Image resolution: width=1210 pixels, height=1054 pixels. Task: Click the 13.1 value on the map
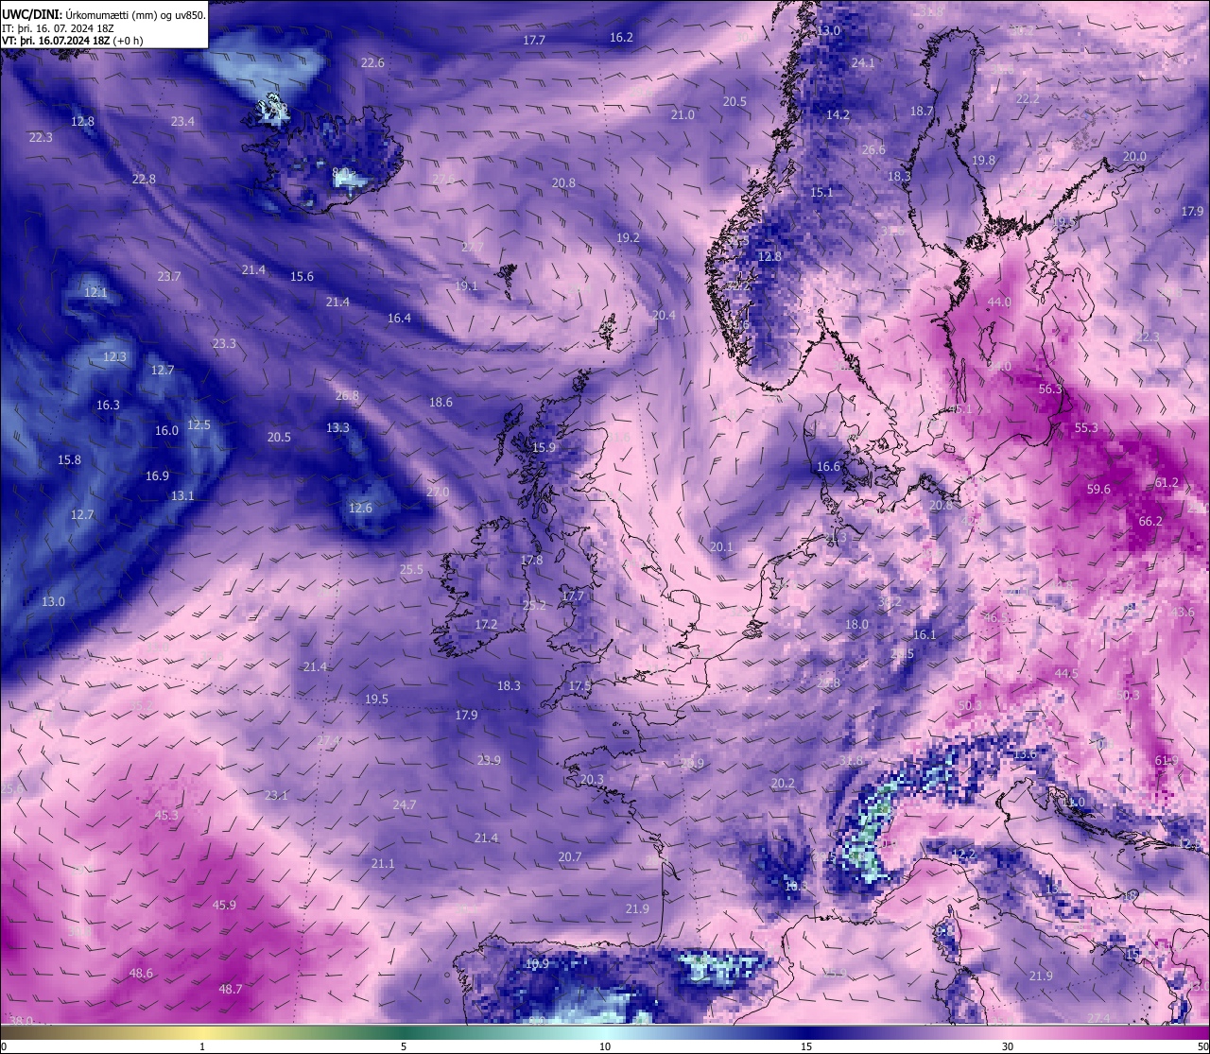click(x=182, y=495)
